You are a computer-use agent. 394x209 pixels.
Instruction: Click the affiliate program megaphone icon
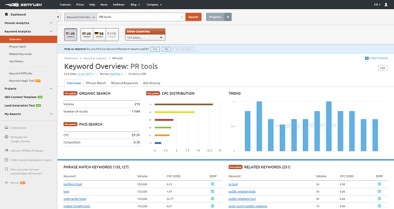(x=7, y=150)
